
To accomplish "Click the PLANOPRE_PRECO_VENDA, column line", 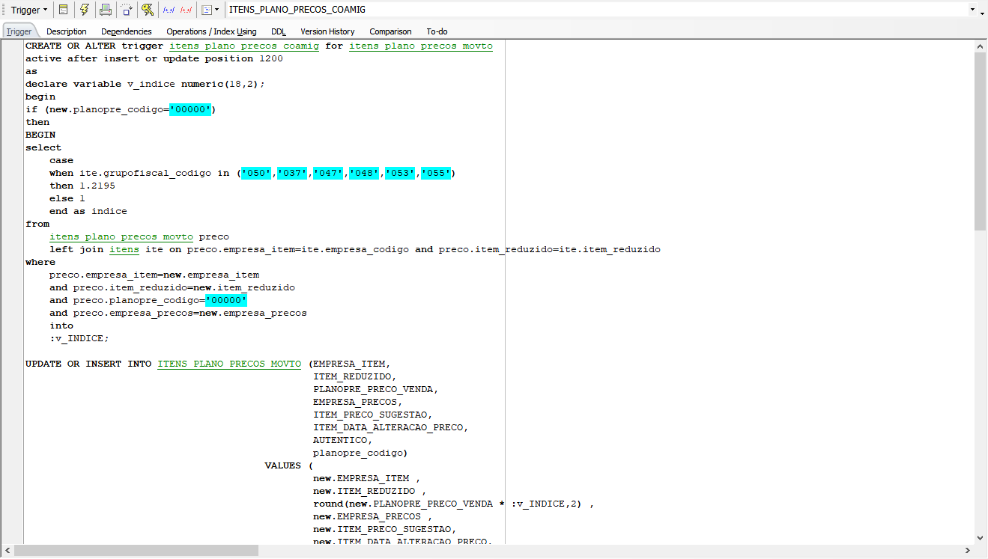I will click(376, 389).
